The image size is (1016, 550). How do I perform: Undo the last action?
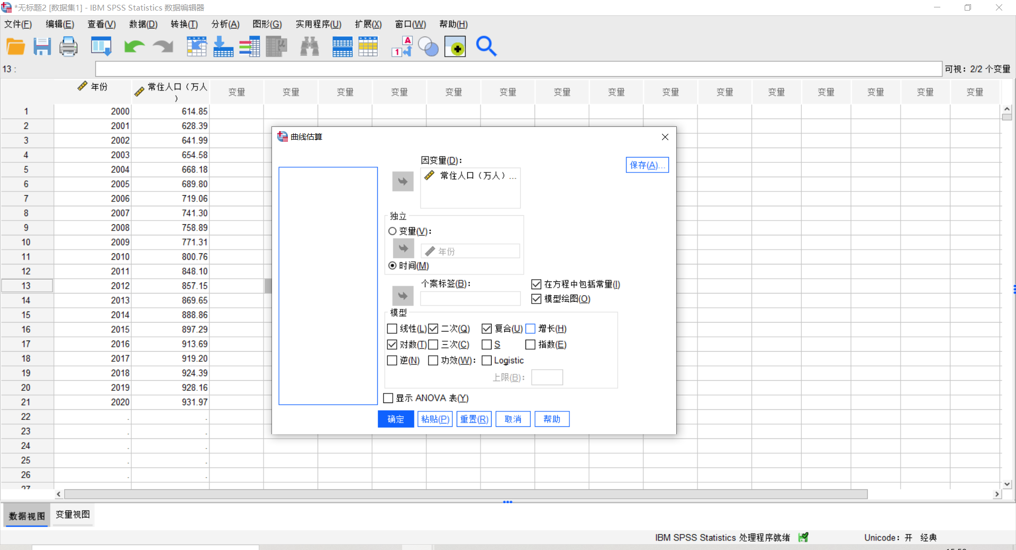tap(134, 47)
